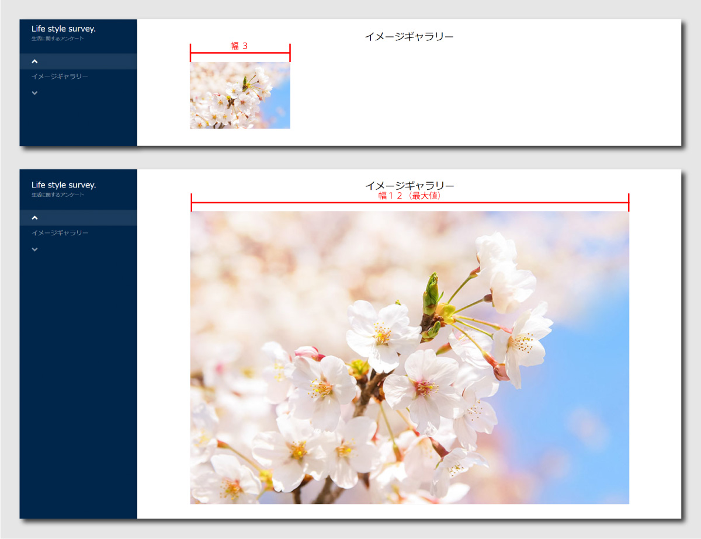Click the down chevron in the top panel sidebar

pyautogui.click(x=34, y=93)
